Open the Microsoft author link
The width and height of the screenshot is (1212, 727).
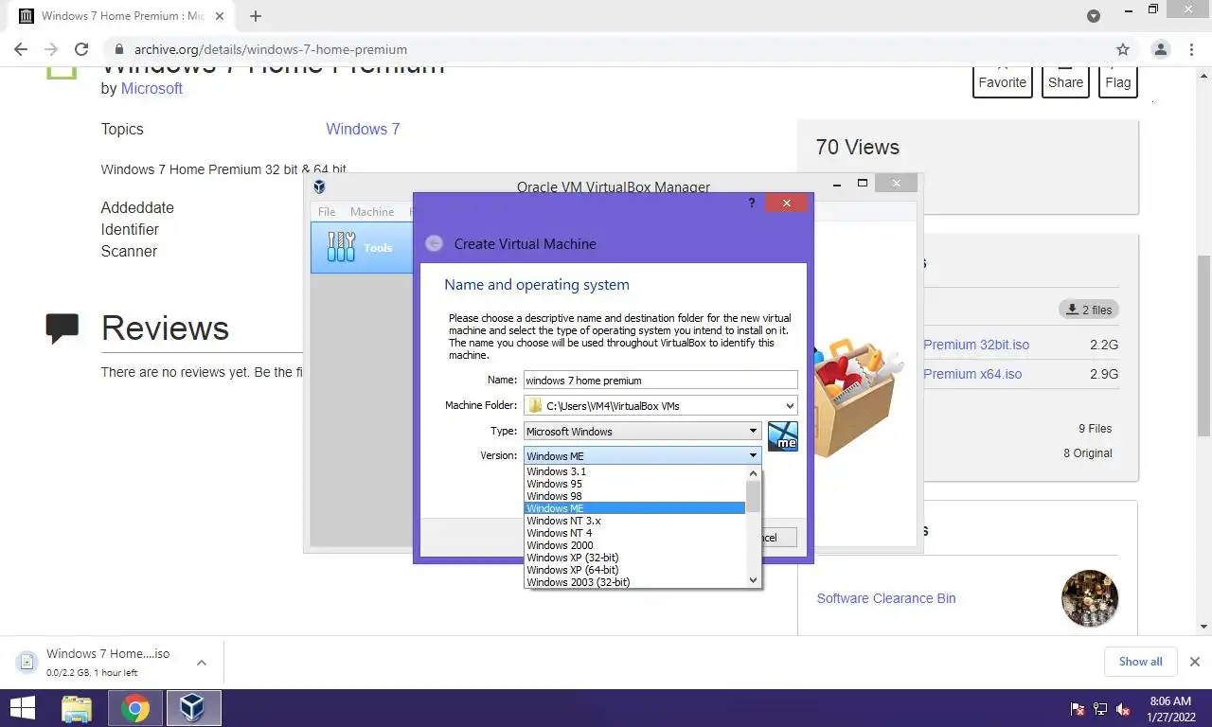click(x=151, y=88)
